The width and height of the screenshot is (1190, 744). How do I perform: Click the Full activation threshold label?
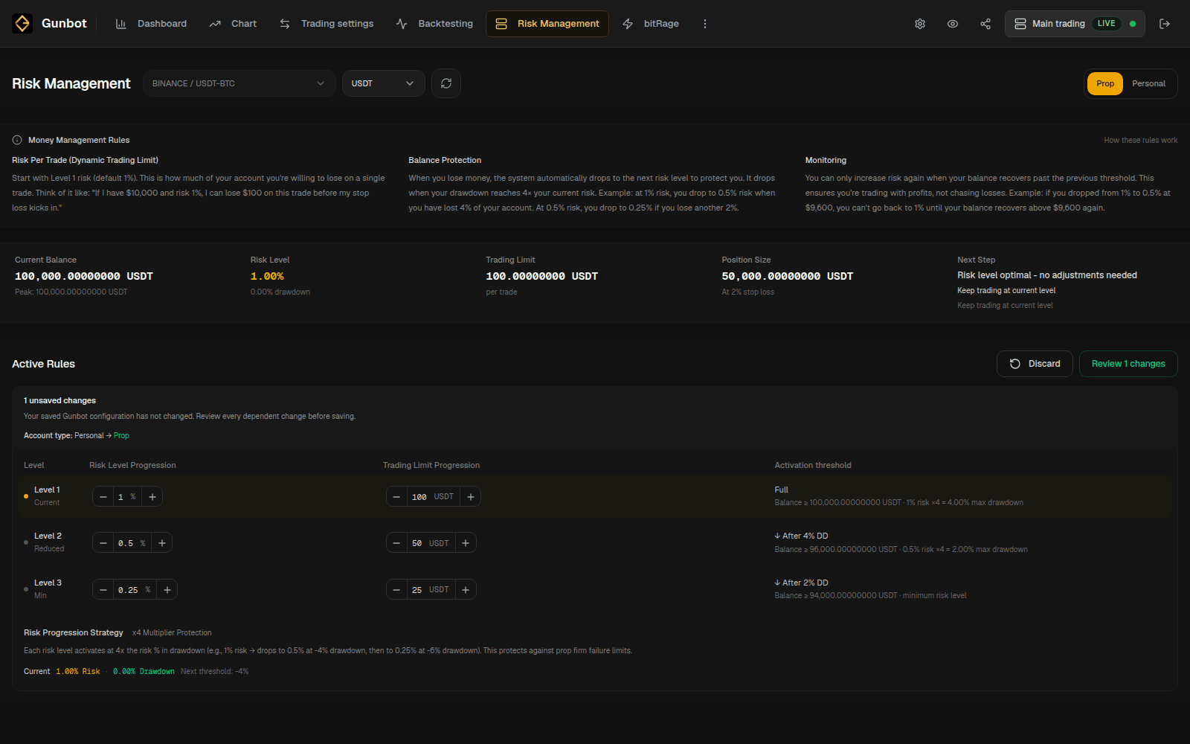pos(781,490)
